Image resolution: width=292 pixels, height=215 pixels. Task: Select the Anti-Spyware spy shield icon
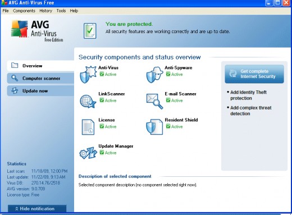point(154,75)
